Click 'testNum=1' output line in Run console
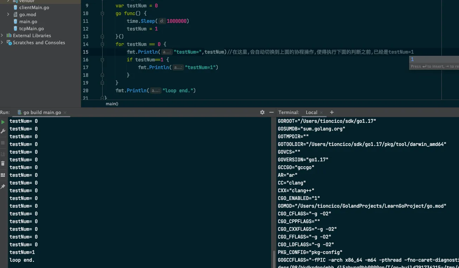459x268 pixels. [x=22, y=252]
